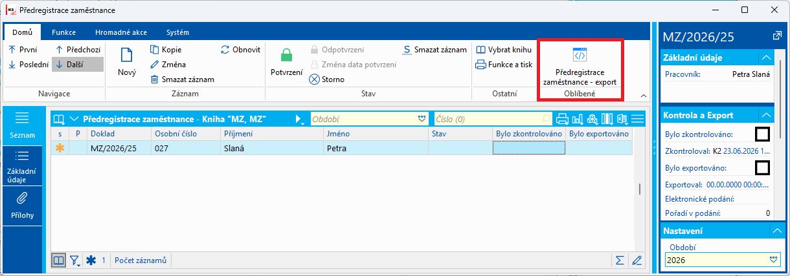
Task: Open the Období dropdown in grid header
Action: (x=422, y=119)
